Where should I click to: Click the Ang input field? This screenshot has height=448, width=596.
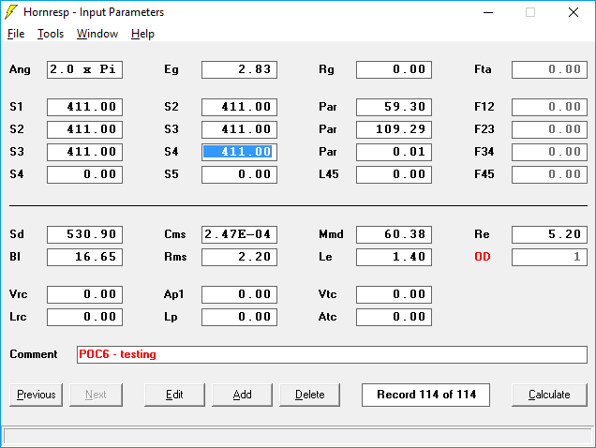84,69
